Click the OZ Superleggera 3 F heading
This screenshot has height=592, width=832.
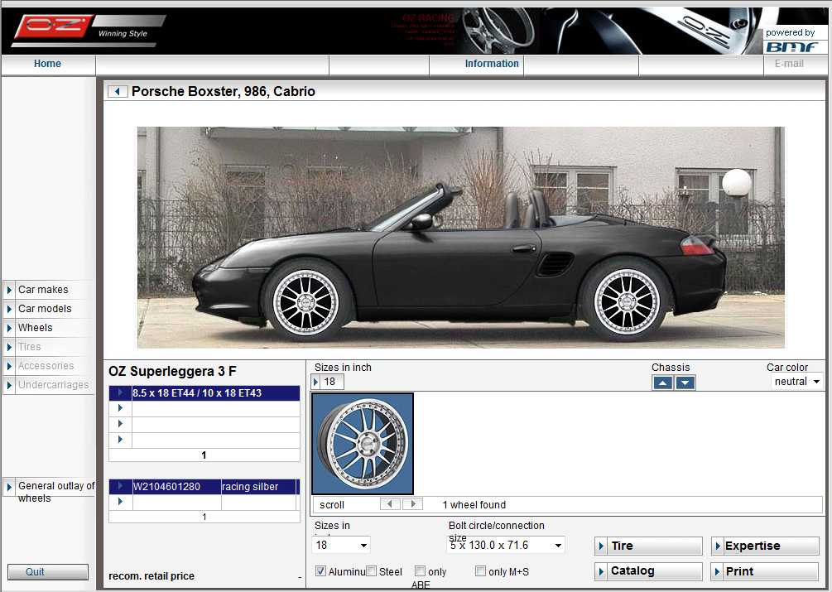tap(172, 371)
